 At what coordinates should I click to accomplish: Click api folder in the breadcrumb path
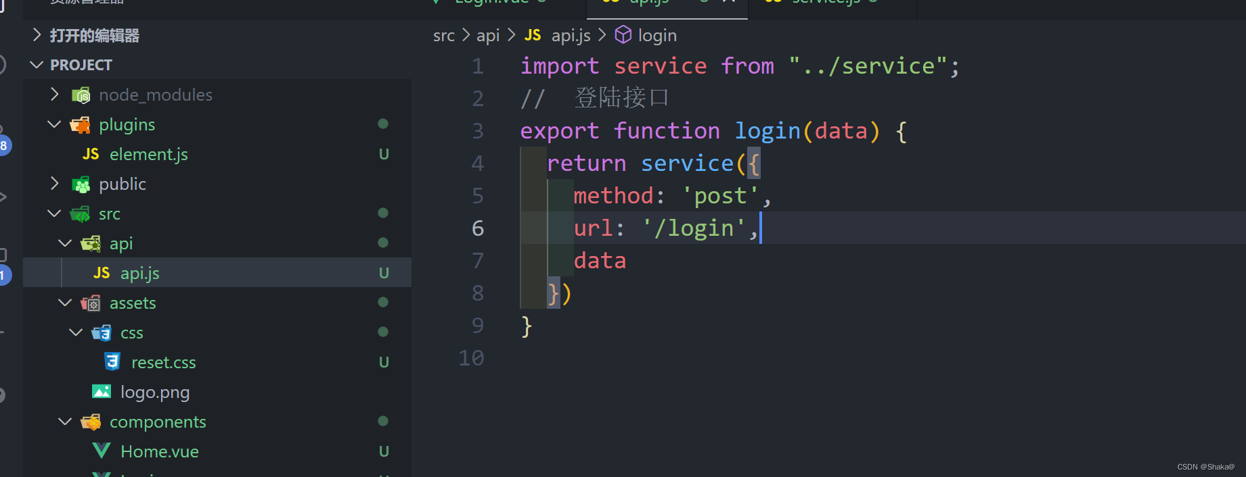click(x=488, y=36)
